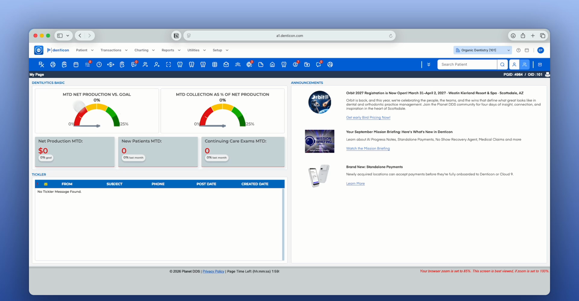The image size is (579, 301).
Task: Open the Organic Dentistry [101] office dropdown
Action: [483, 50]
